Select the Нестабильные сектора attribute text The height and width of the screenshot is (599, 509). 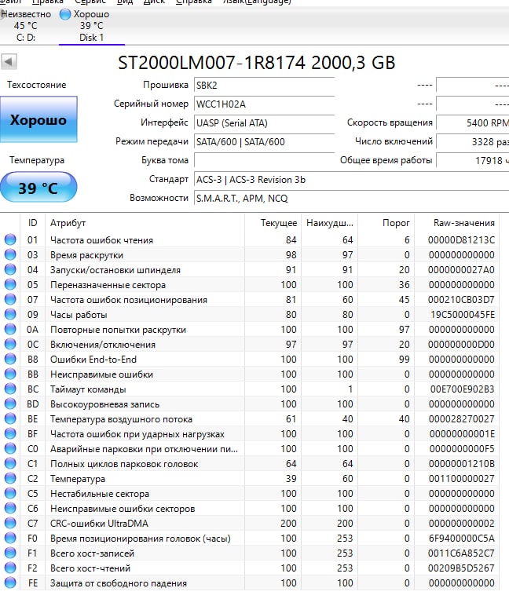pyautogui.click(x=99, y=494)
